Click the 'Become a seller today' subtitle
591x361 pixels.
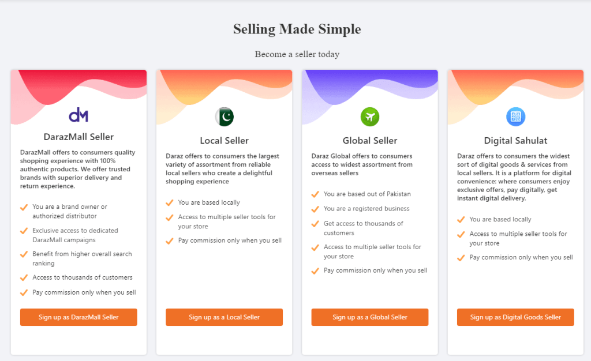pos(297,54)
